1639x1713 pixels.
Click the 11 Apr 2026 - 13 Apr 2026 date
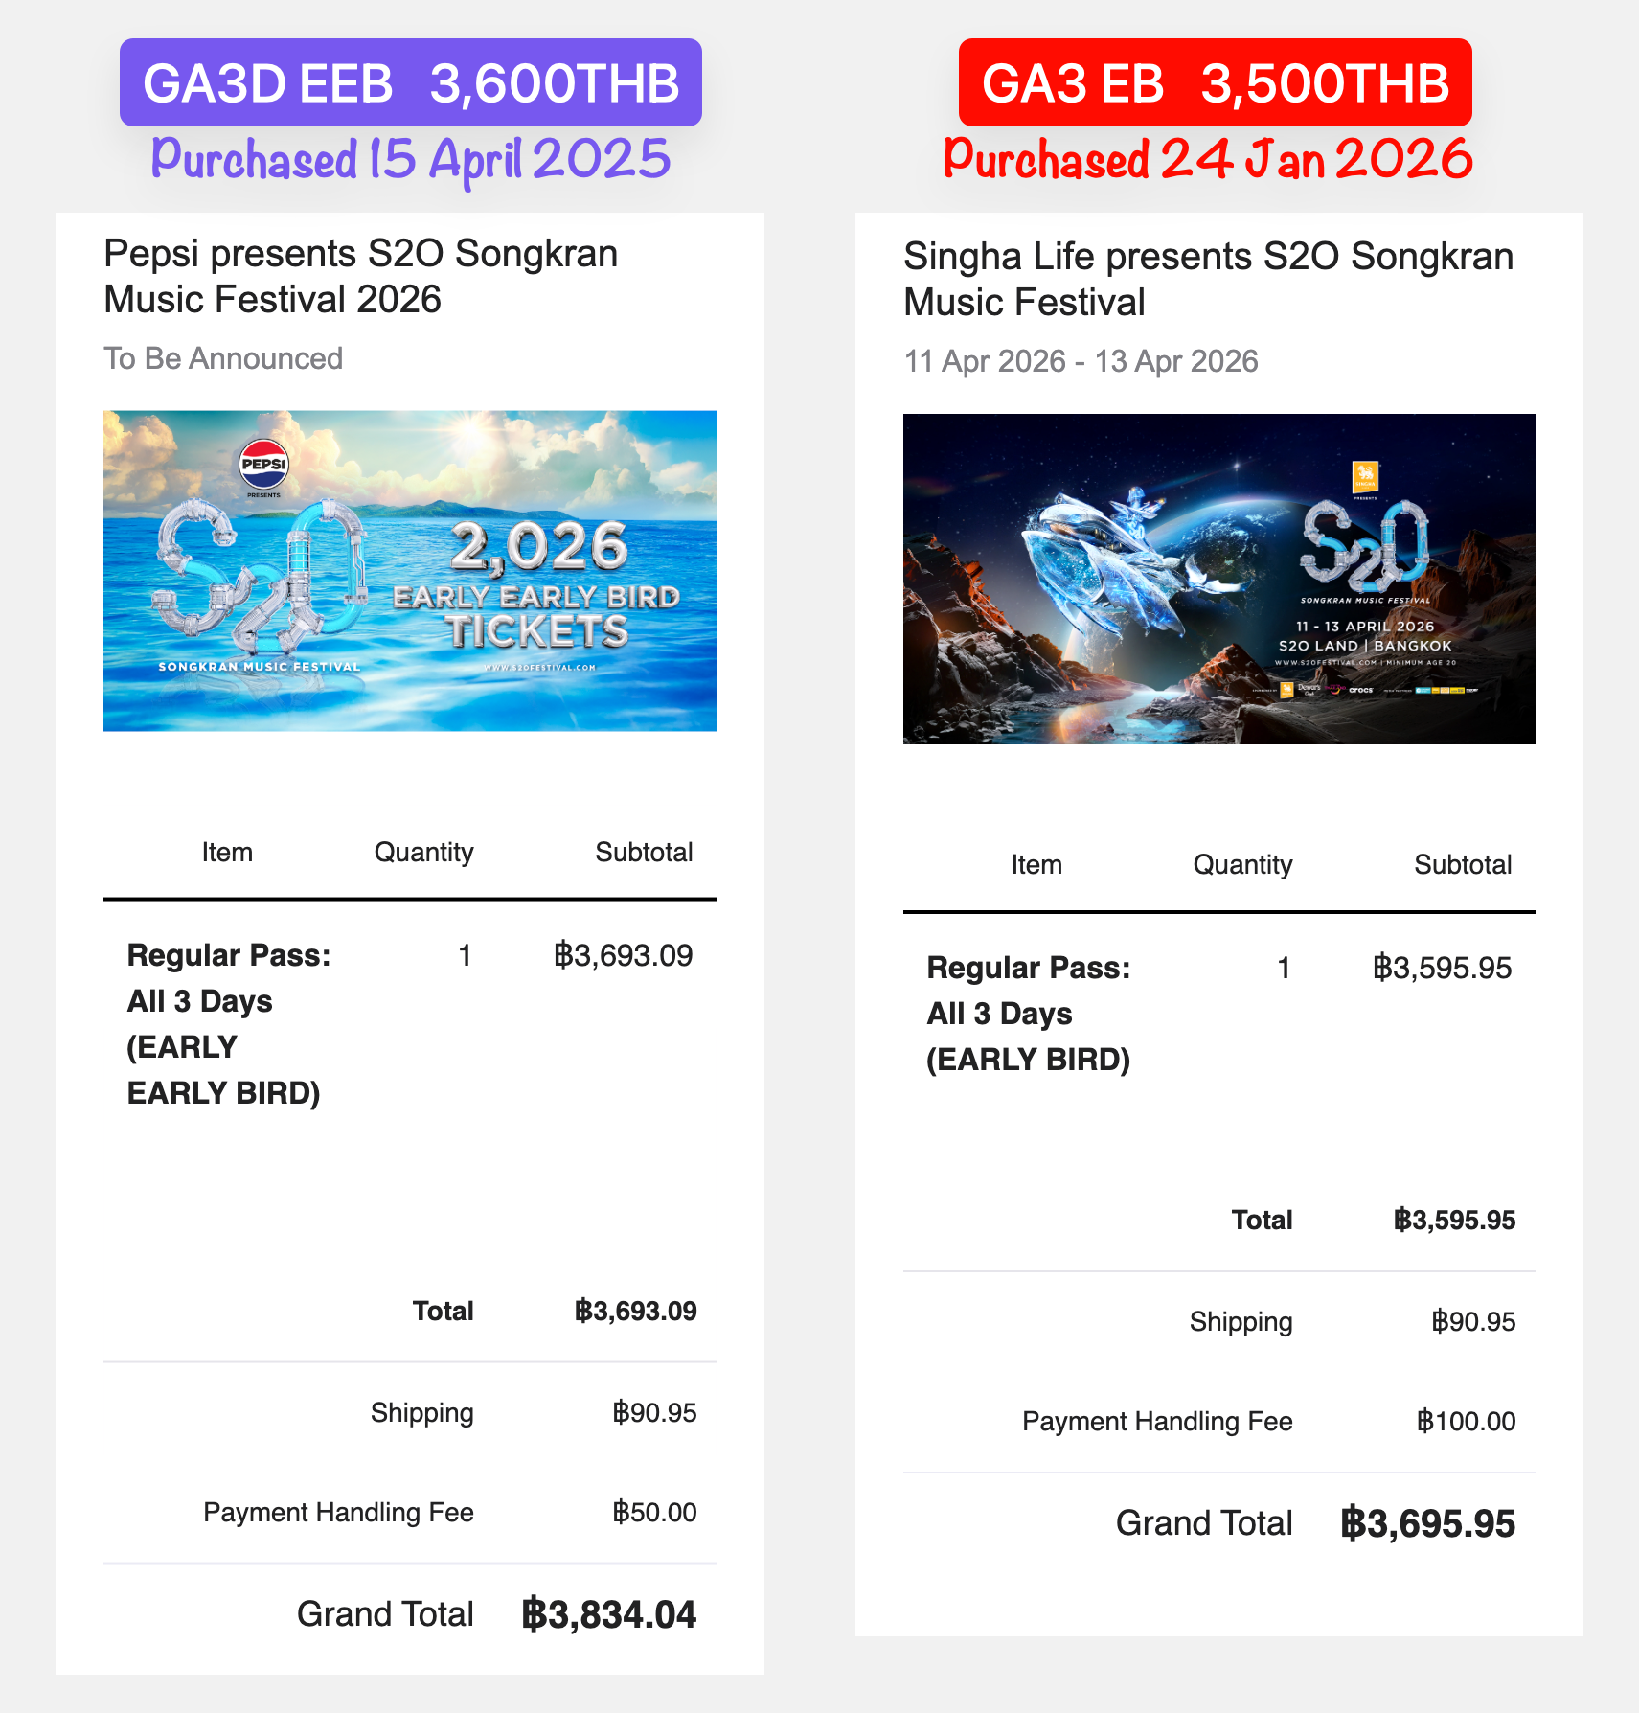tap(1081, 361)
